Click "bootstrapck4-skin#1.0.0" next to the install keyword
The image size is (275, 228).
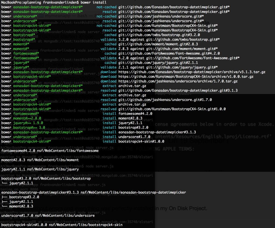(x=141, y=142)
